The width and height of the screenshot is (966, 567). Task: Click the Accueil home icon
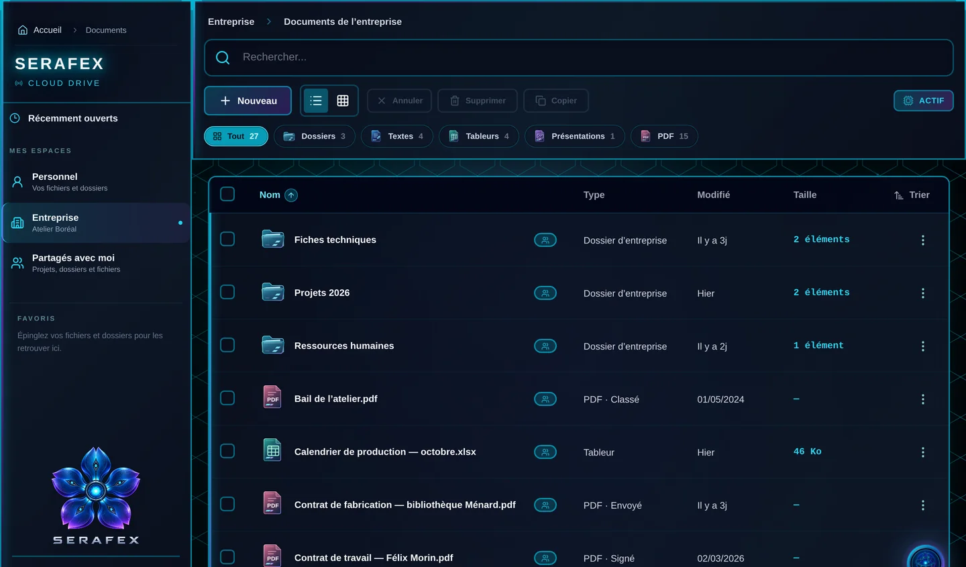pyautogui.click(x=23, y=30)
